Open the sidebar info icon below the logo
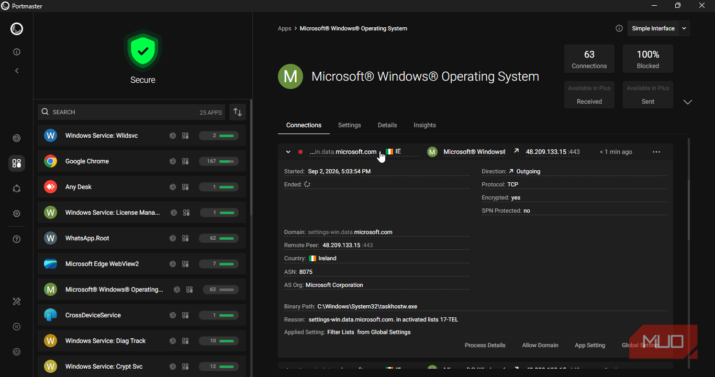The width and height of the screenshot is (715, 377). point(17,52)
